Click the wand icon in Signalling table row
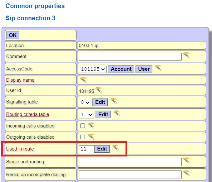Screen dimensions: 212x182 (x=113, y=101)
